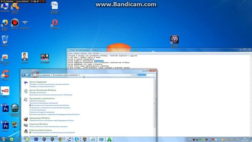
Task: Open Skype from the taskbar
Action: pyautogui.click(x=77, y=139)
